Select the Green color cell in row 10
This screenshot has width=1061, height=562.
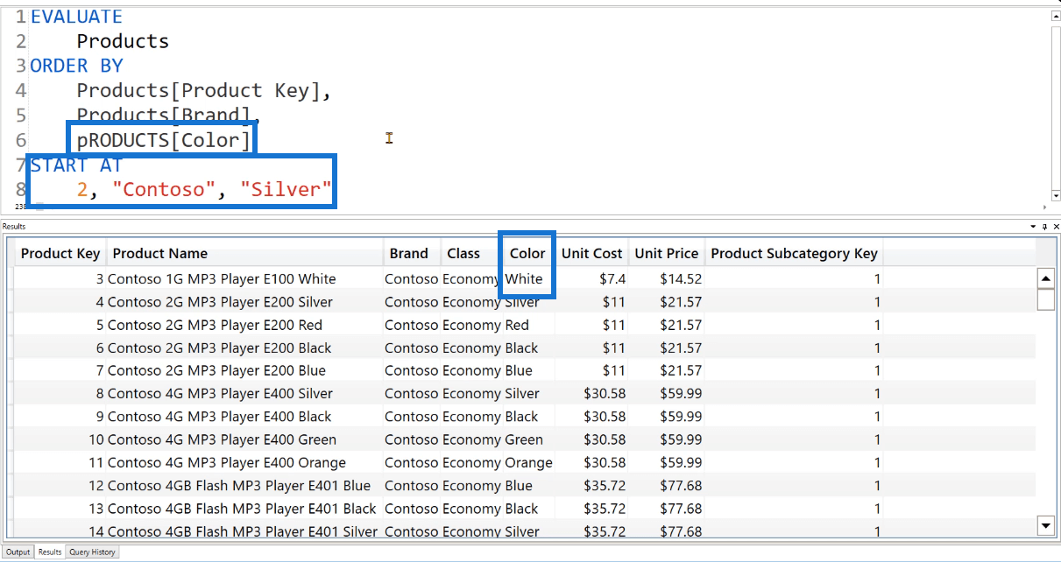coord(527,439)
